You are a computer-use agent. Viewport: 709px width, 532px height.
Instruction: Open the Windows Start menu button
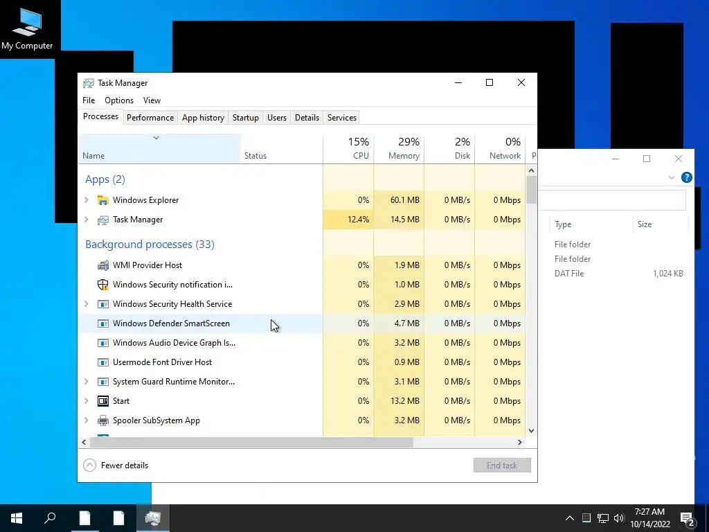[x=17, y=518]
